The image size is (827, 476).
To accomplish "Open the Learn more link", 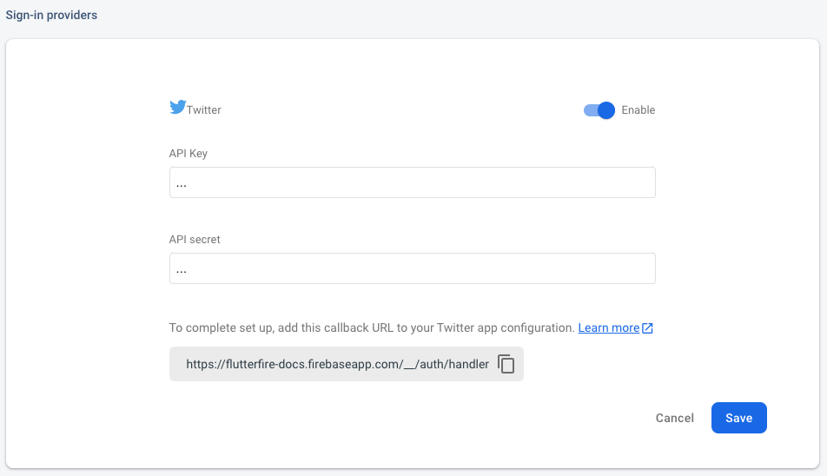I will [x=609, y=327].
